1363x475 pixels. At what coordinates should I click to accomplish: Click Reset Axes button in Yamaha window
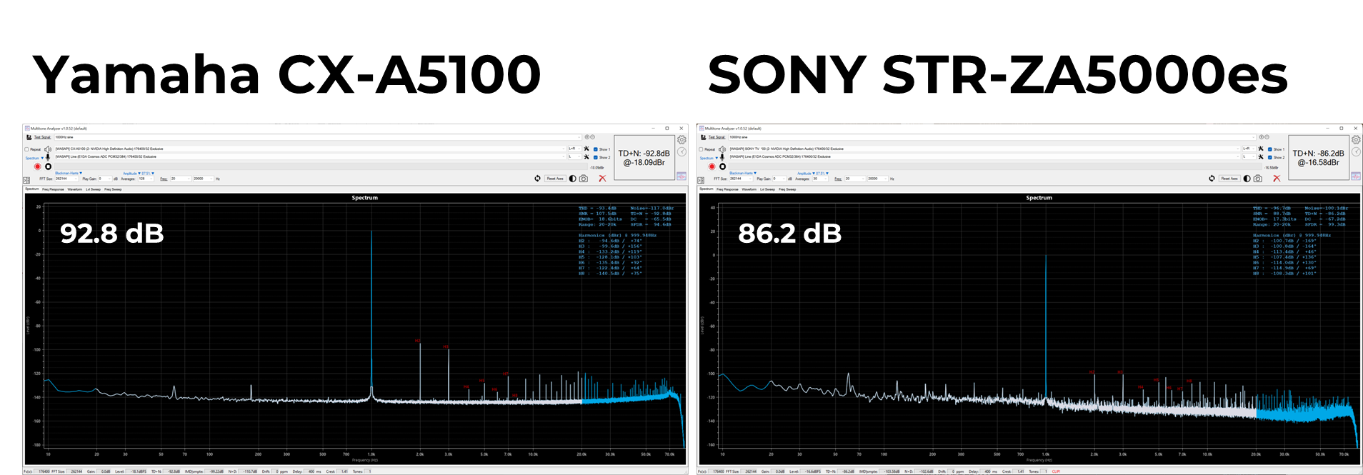pos(555,179)
